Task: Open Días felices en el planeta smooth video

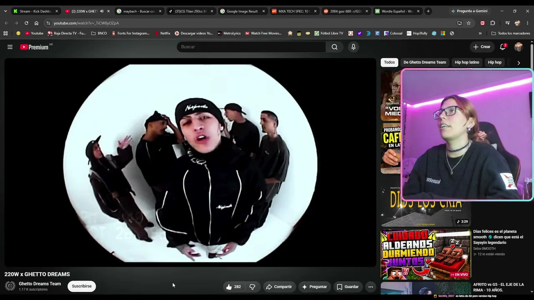Action: [498, 237]
